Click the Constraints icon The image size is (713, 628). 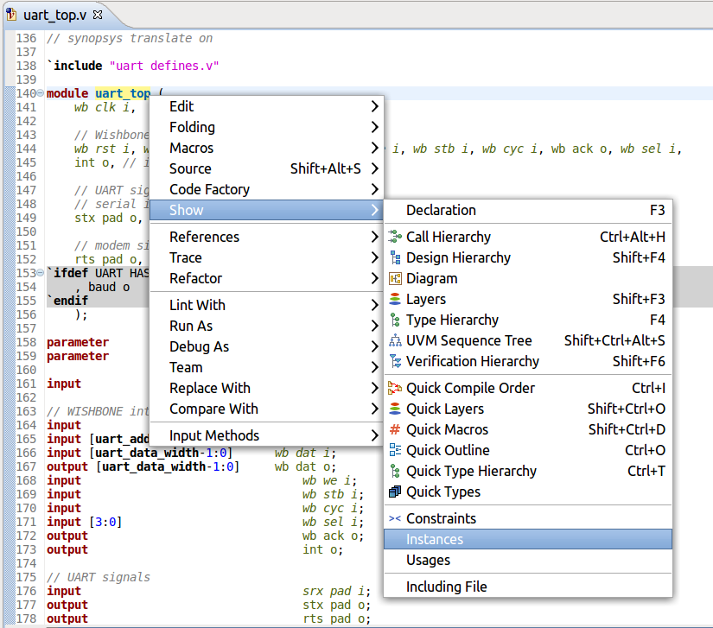pos(396,518)
